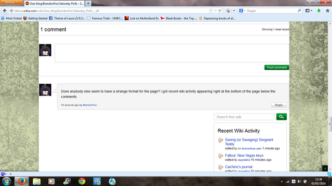Click the Jspoelstra link under New Vegas keys
The width and height of the screenshot is (332, 186).
[x=244, y=160]
